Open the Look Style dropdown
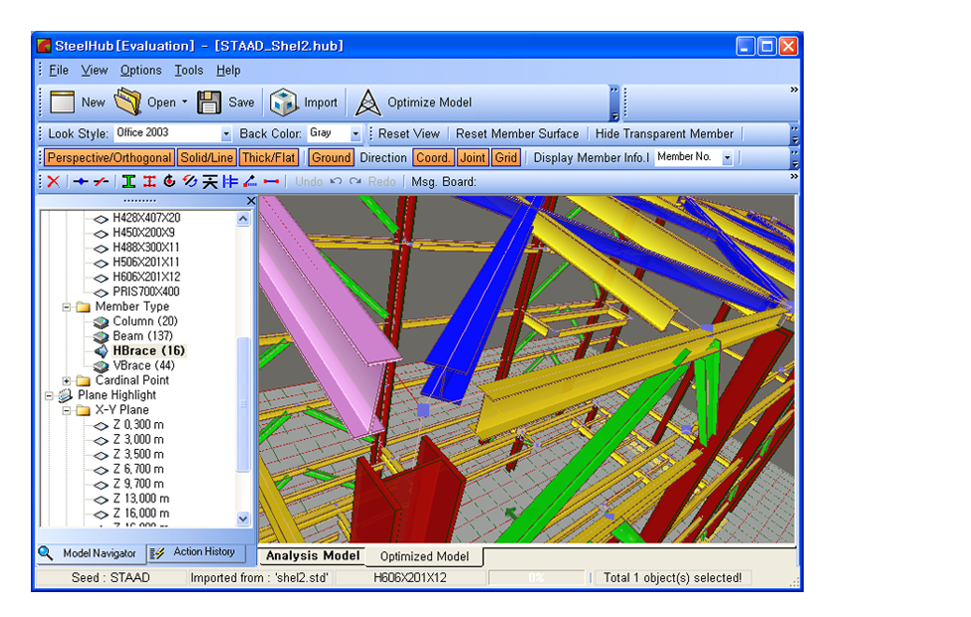Image resolution: width=971 pixels, height=617 pixels. tap(226, 133)
